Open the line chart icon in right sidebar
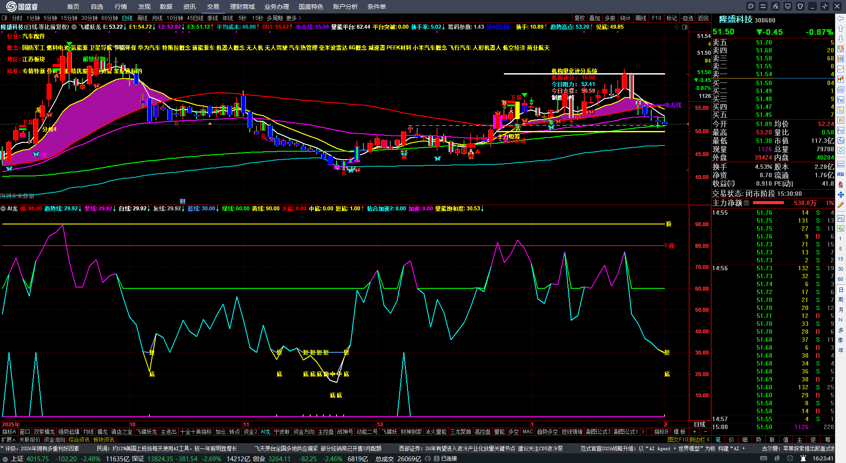The height and width of the screenshot is (463, 846). click(x=841, y=69)
